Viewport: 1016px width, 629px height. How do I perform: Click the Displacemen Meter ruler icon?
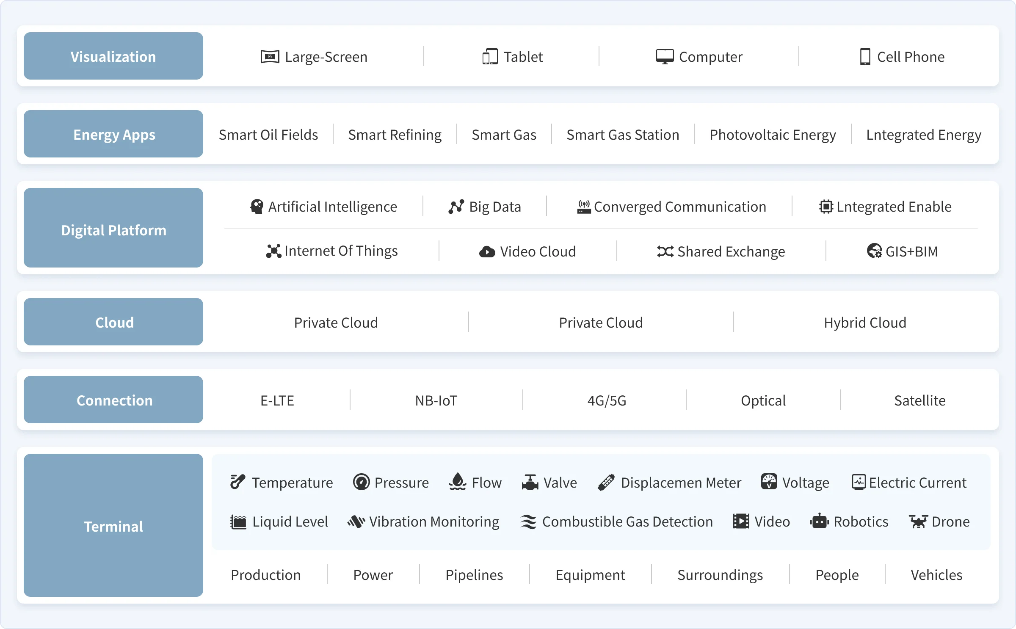[606, 482]
